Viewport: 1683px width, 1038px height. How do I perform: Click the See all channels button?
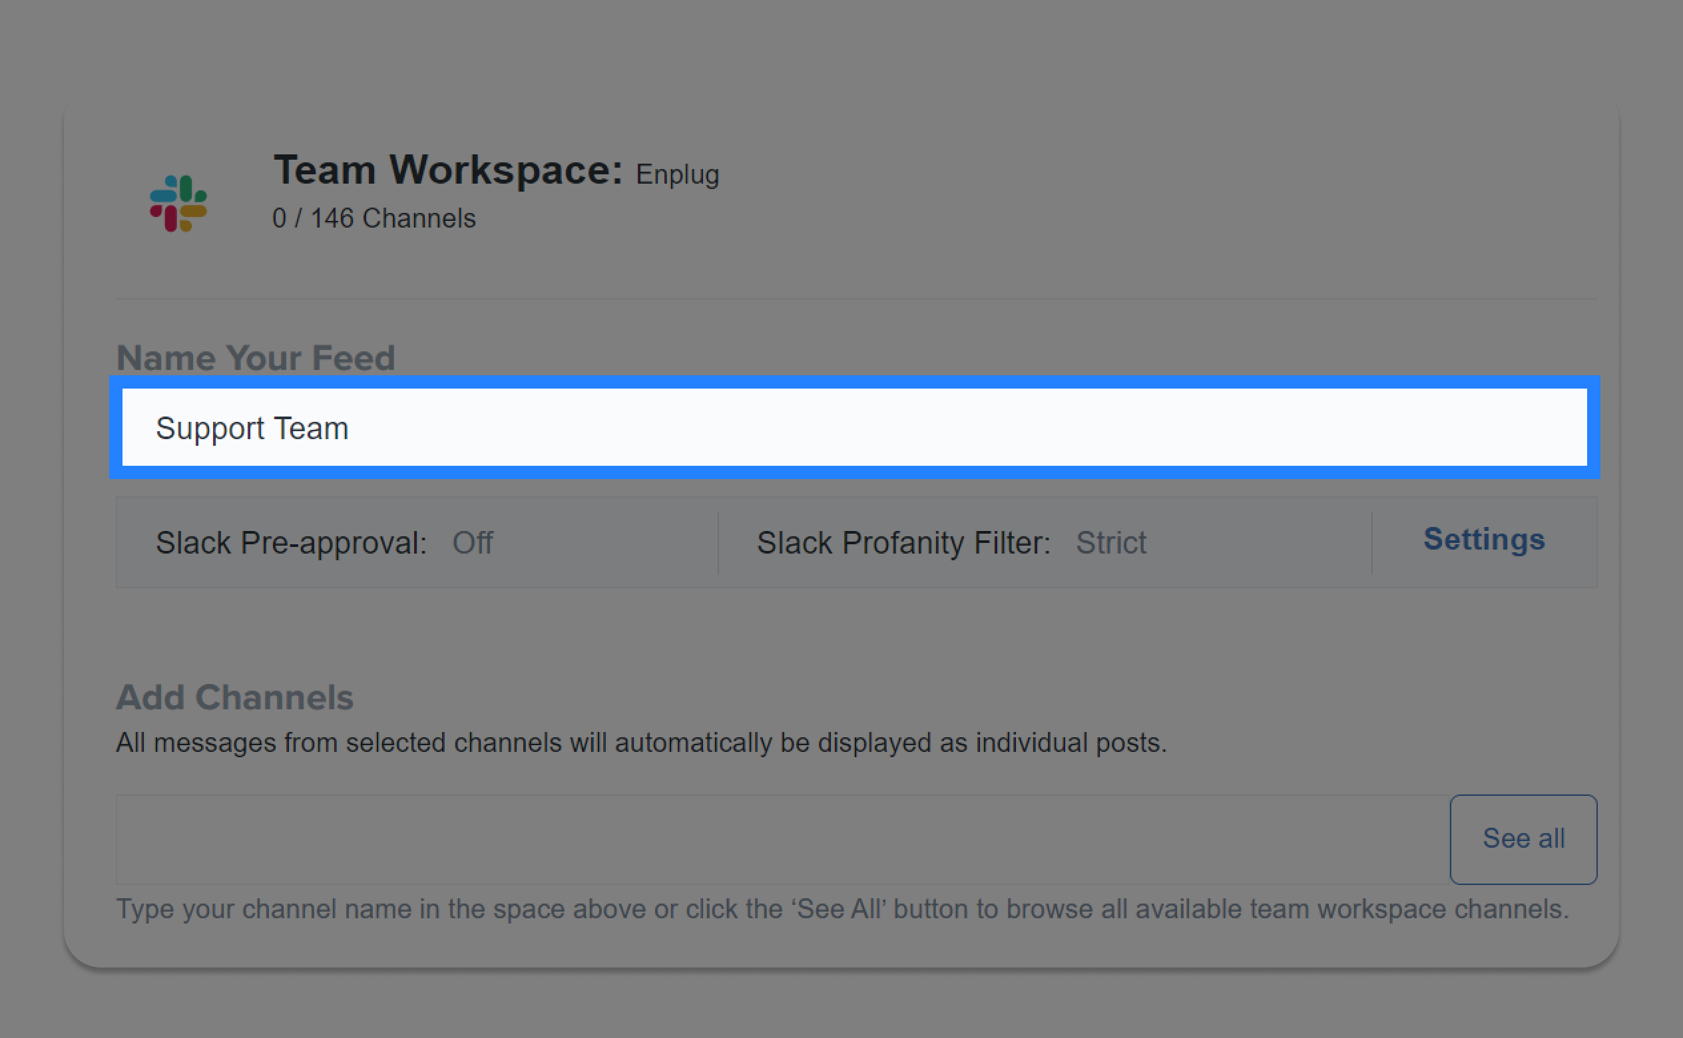[1523, 839]
